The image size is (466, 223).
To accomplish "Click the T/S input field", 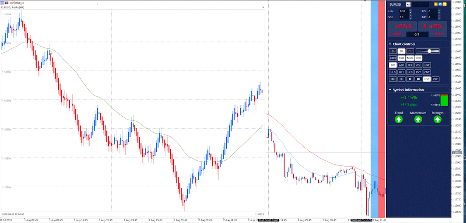I will [433, 11].
